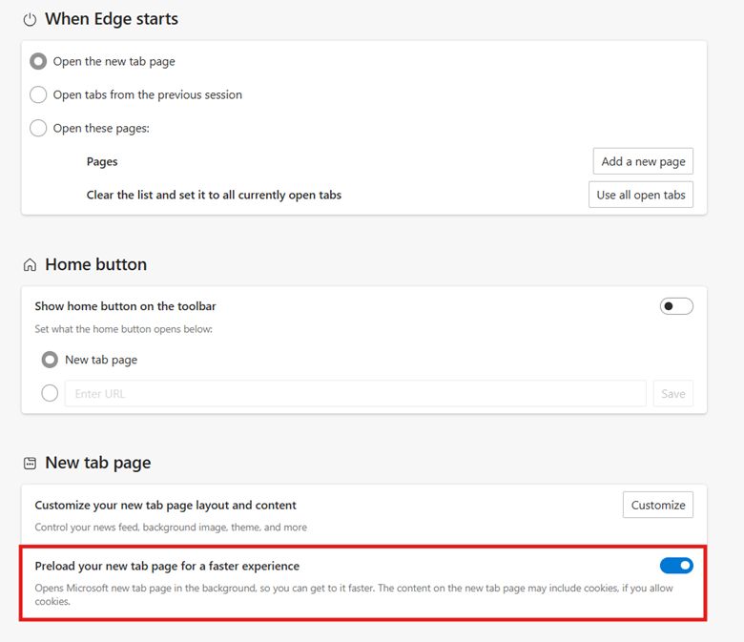Click the Pages label under Open these pages
Screen dimensions: 744x642
(x=102, y=161)
